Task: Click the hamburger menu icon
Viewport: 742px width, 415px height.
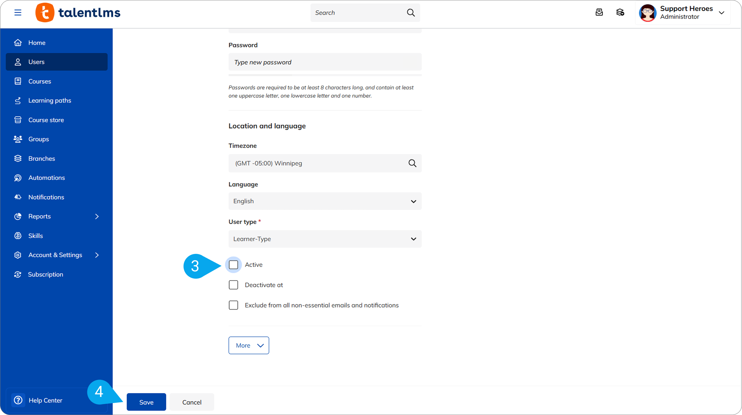Action: (18, 13)
